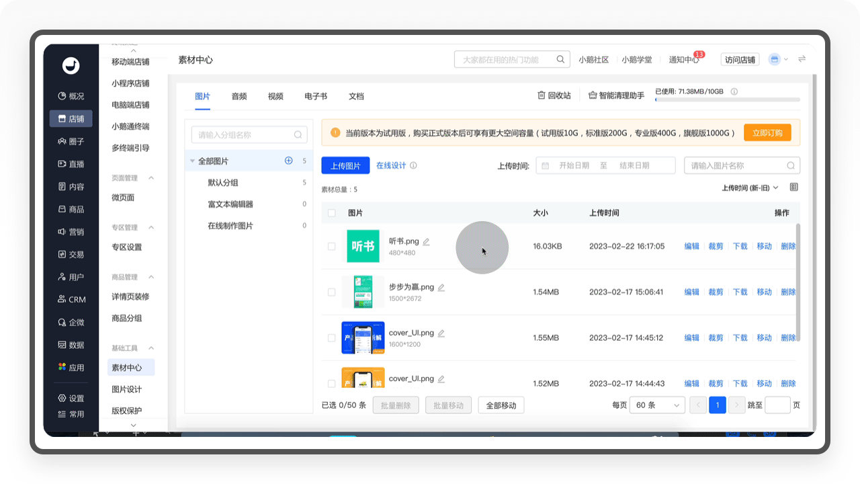The width and height of the screenshot is (860, 484).
Task: Open 企微 in the sidebar
Action: [x=71, y=323]
